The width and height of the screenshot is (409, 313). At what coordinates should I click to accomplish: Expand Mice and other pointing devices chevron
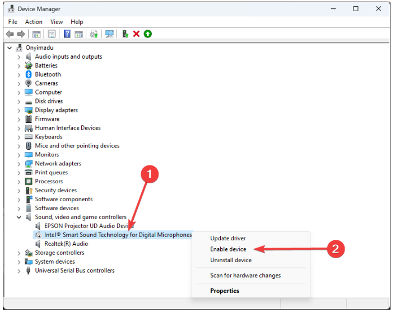click(x=19, y=146)
